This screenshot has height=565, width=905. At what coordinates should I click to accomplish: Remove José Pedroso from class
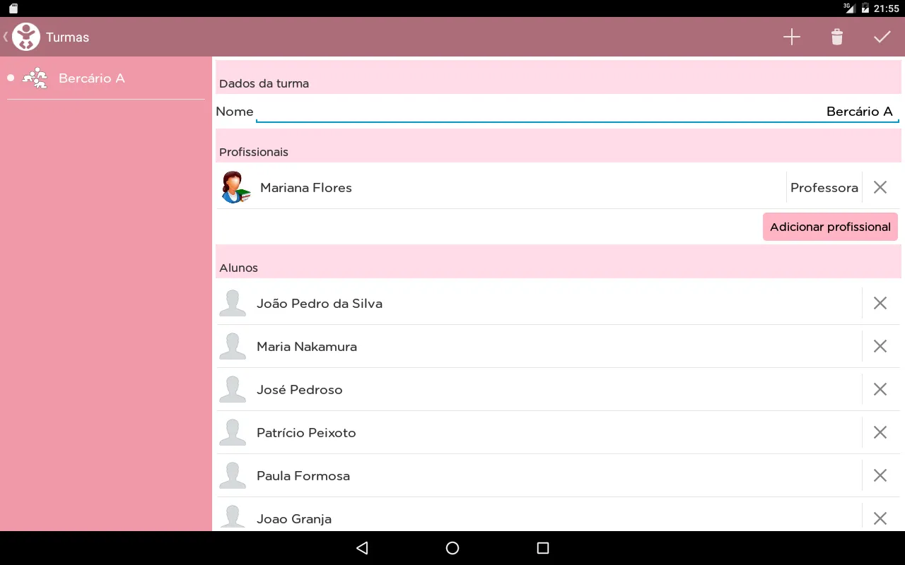click(x=880, y=389)
